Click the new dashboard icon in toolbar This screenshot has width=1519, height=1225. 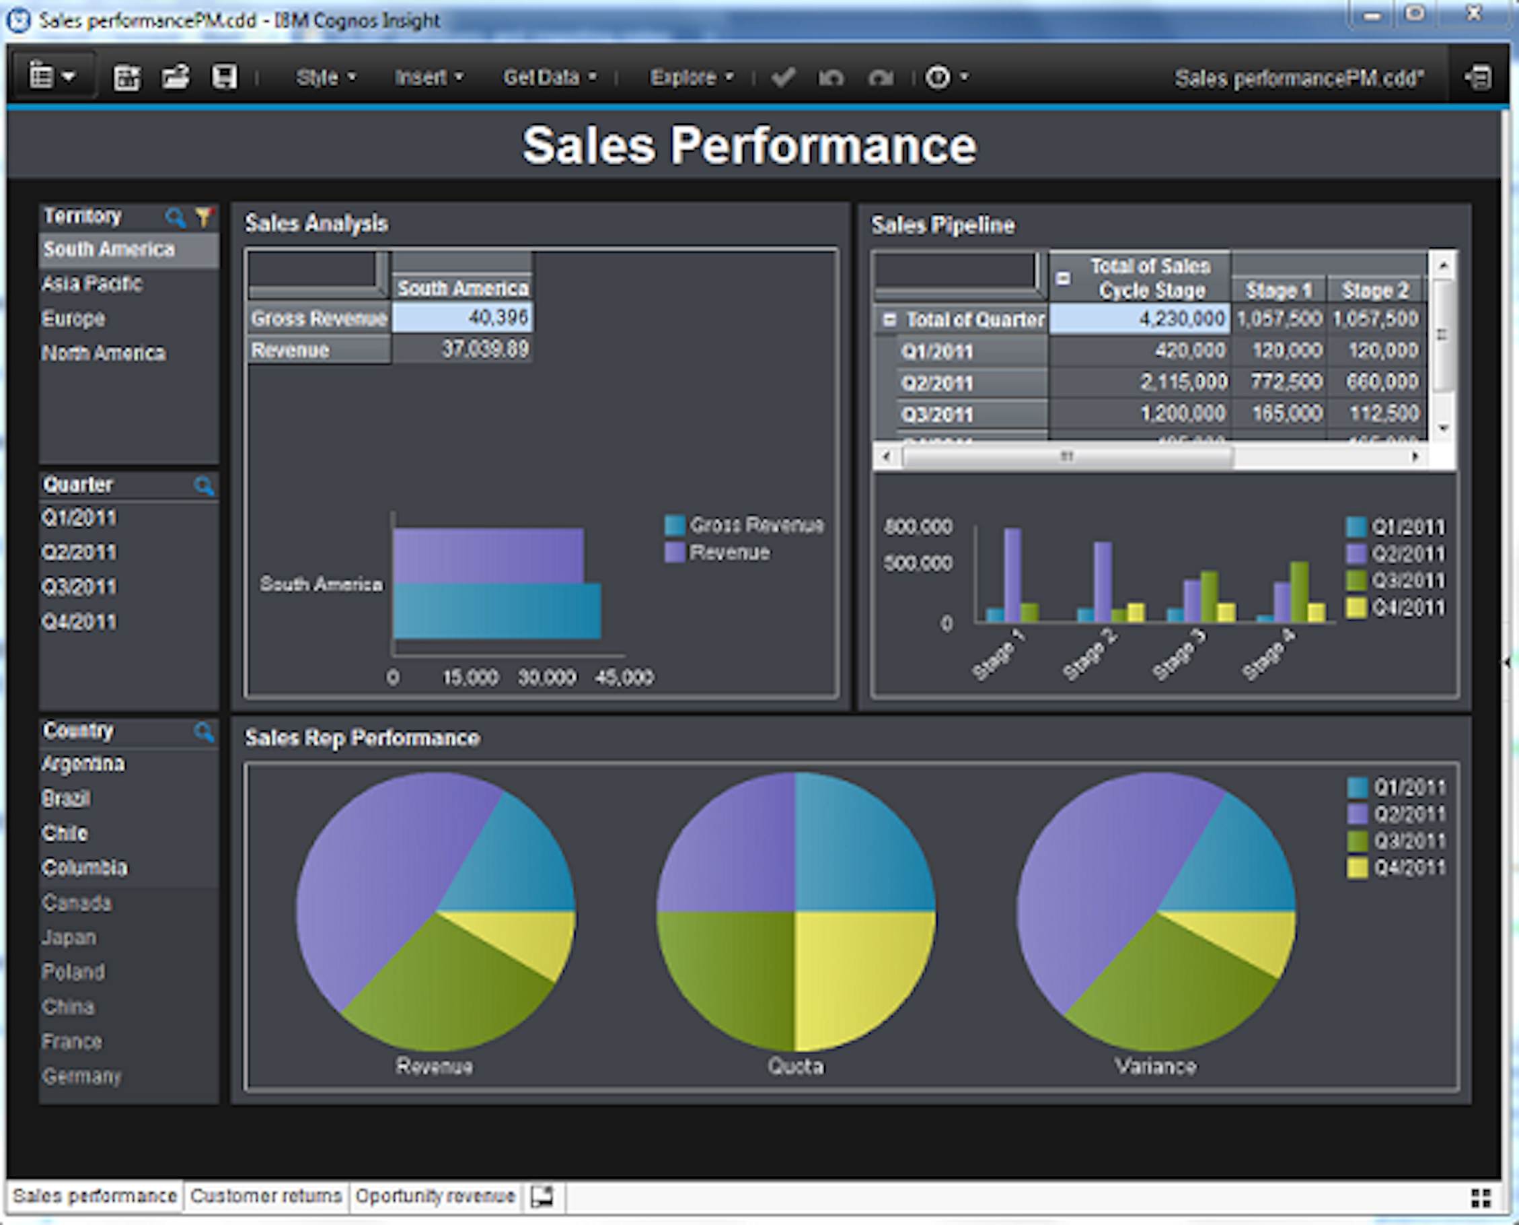coord(127,77)
